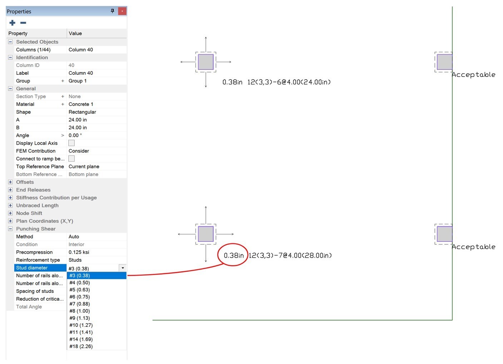Click the plus icon beside Section Type
Viewport: 503px width, 364px height.
click(x=63, y=97)
